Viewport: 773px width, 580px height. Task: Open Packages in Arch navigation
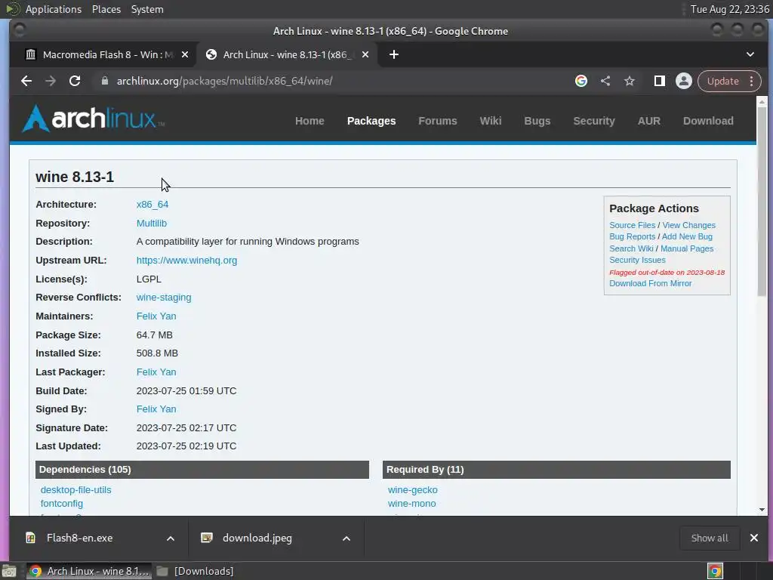(371, 121)
